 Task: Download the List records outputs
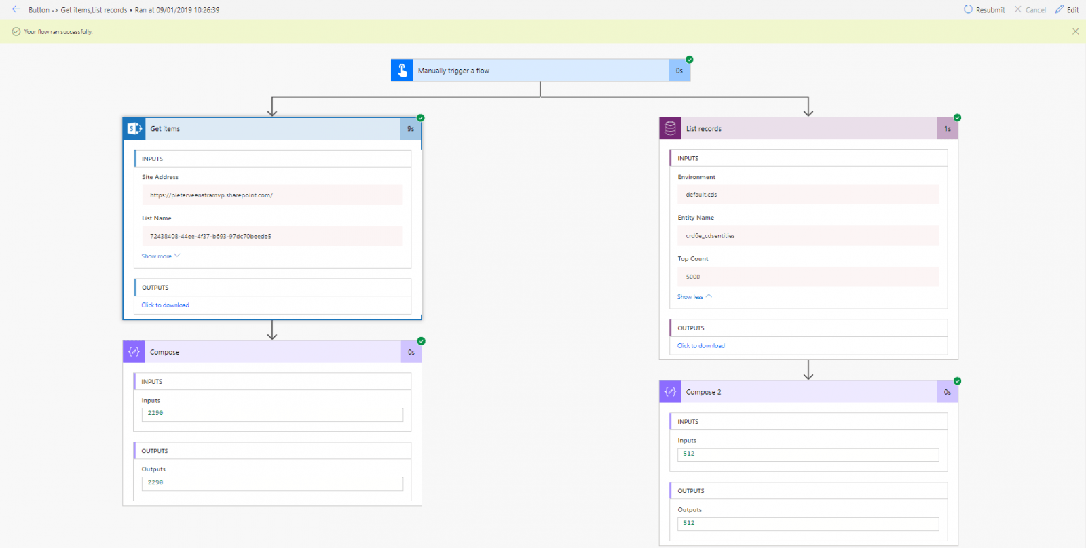pyautogui.click(x=700, y=346)
